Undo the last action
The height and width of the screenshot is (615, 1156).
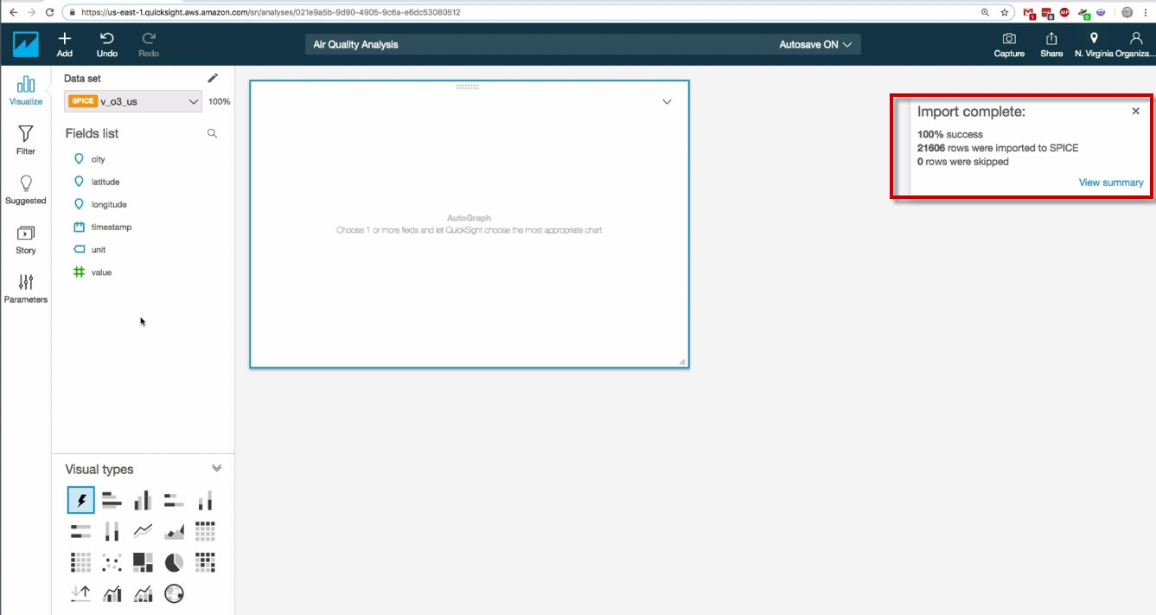click(107, 45)
